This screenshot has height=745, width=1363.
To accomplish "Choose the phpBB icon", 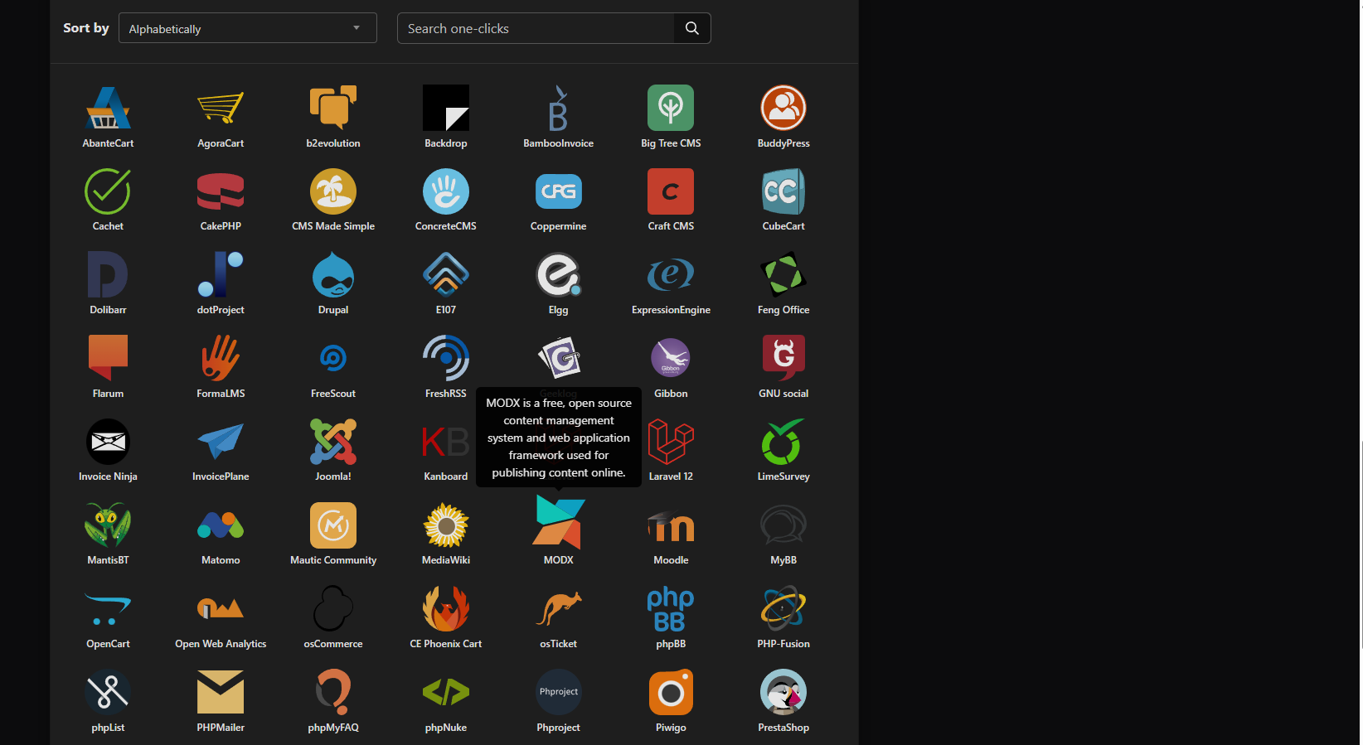I will [x=671, y=609].
